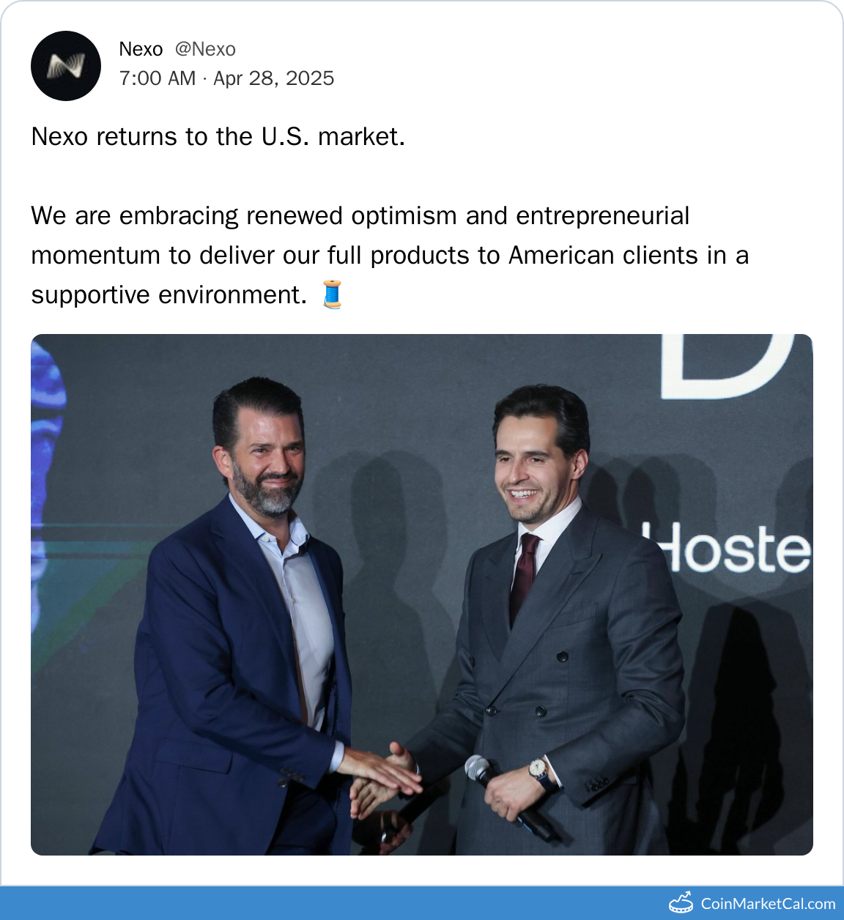This screenshot has height=920, width=844.
Task: Click the wristwatch in the photo
Action: pyautogui.click(x=538, y=768)
